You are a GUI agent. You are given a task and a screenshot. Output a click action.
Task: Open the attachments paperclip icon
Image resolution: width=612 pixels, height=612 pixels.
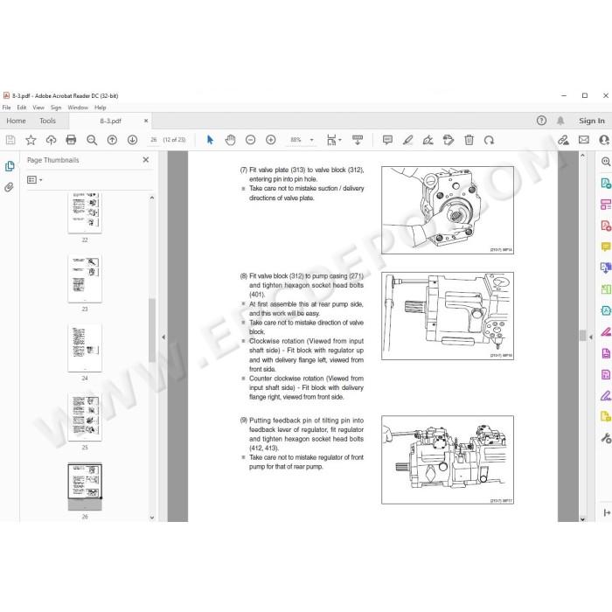point(9,187)
